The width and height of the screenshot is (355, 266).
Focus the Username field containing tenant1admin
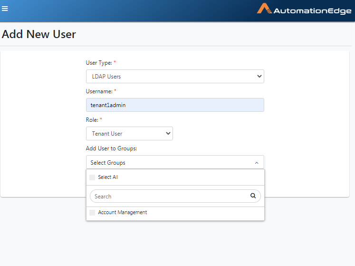click(175, 105)
